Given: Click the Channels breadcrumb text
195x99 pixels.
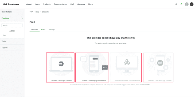Looking at the screenshot, I should coord(45,12).
